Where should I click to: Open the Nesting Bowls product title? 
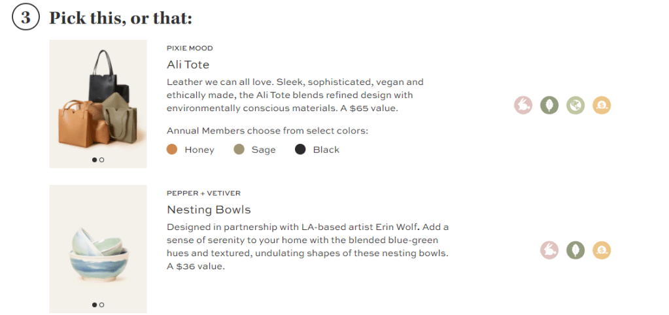click(209, 210)
